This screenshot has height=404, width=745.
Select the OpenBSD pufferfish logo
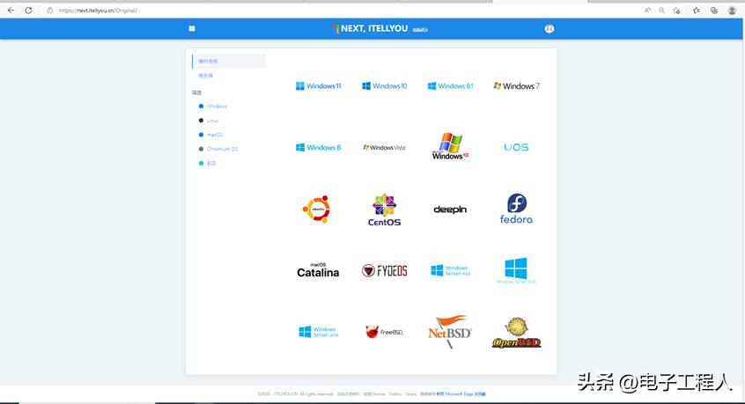tap(516, 333)
